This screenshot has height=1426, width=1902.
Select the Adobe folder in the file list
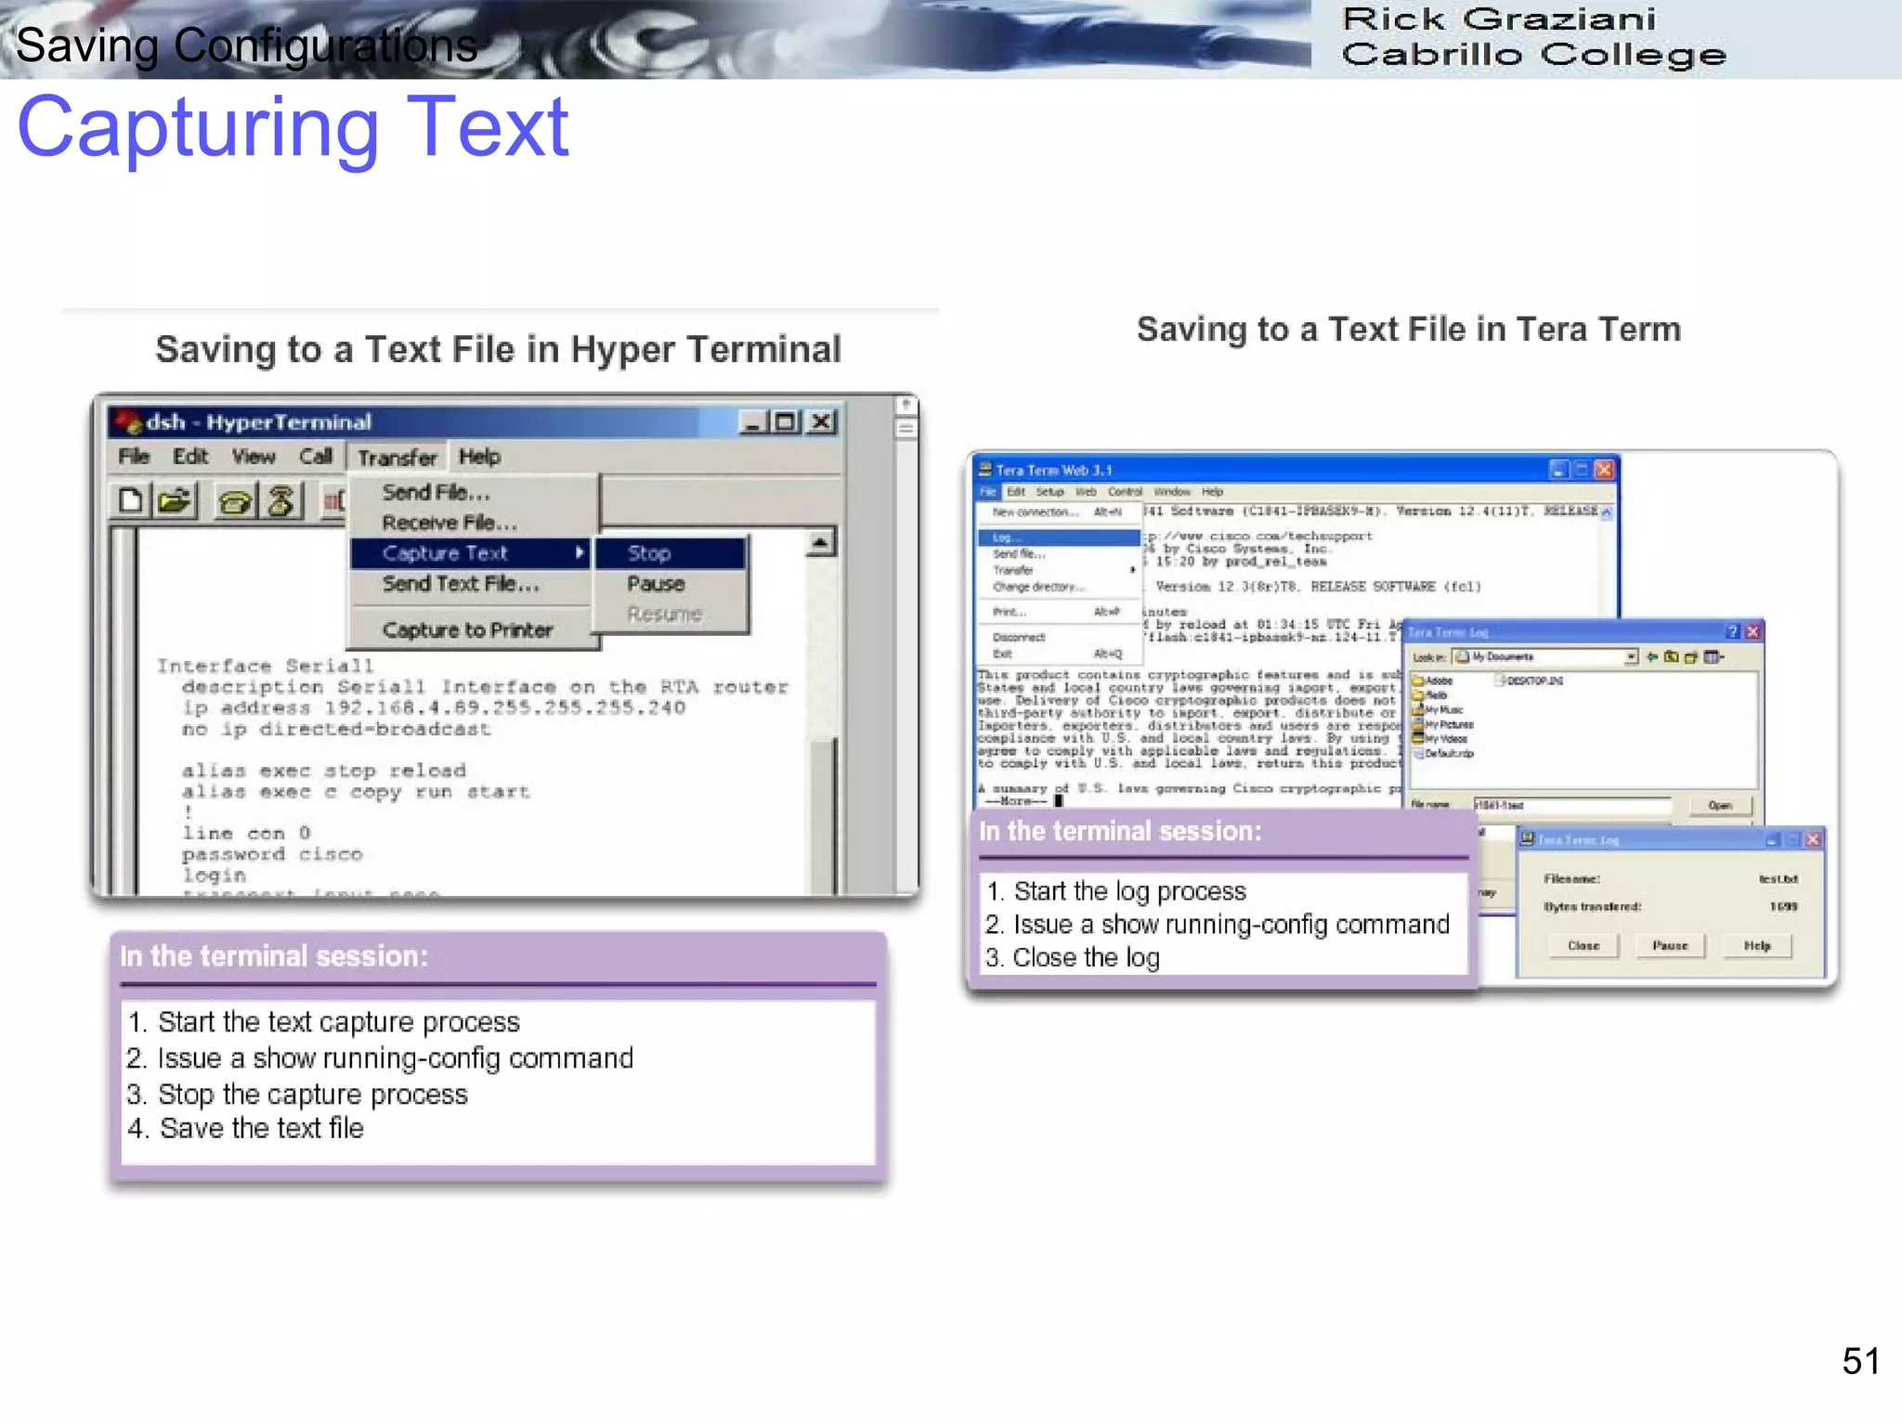tap(1433, 681)
